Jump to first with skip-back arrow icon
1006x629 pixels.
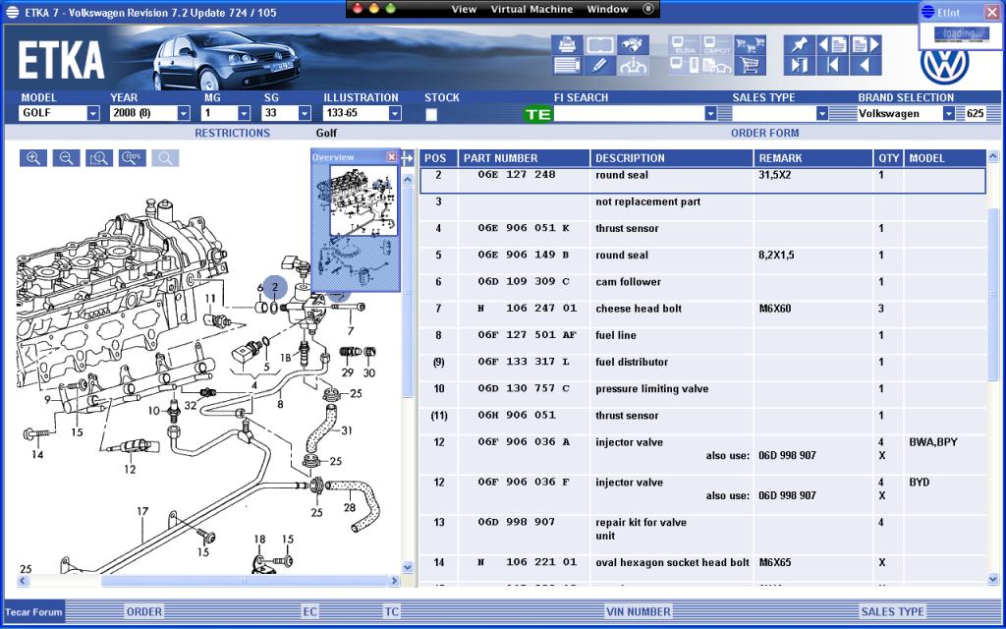tap(833, 66)
